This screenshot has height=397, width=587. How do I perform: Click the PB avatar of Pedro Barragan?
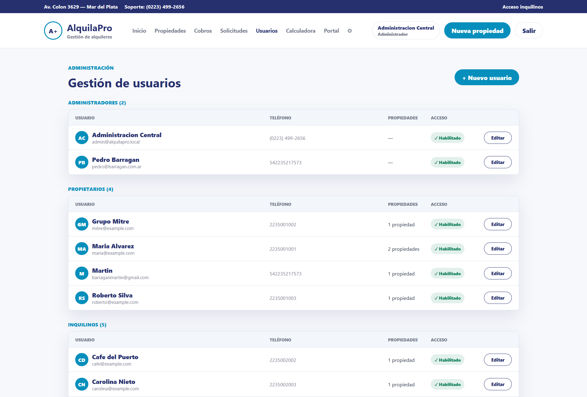coord(82,162)
